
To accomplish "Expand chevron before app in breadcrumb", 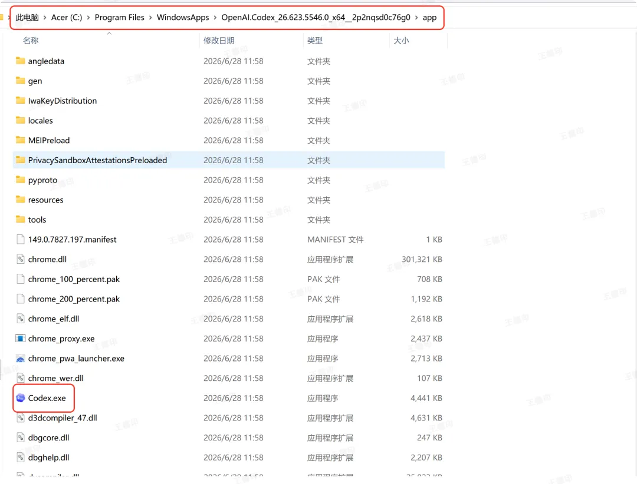I will pos(416,18).
